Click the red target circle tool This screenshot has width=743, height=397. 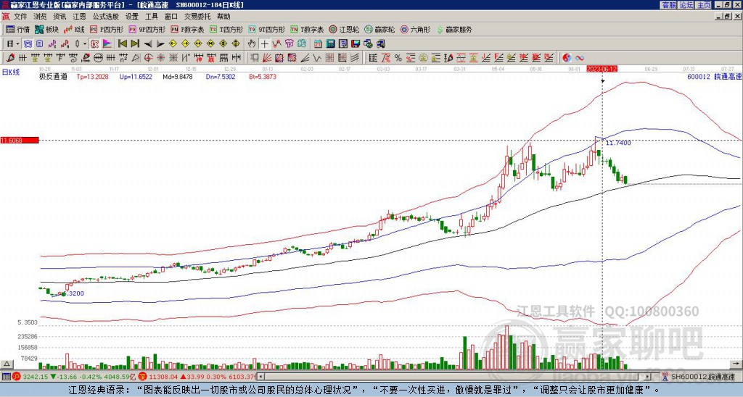[x=148, y=58]
